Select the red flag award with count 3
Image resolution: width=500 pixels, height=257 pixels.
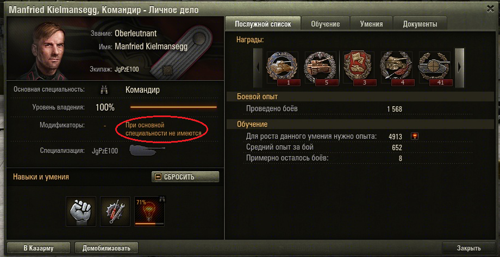point(358,69)
